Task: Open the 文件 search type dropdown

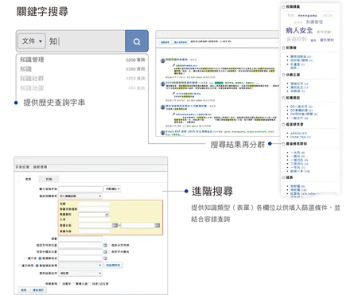Action: [32, 41]
